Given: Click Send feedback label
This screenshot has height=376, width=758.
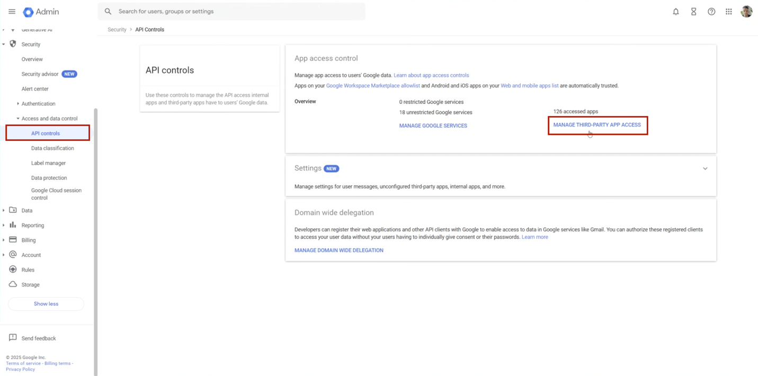Looking at the screenshot, I should pos(39,338).
